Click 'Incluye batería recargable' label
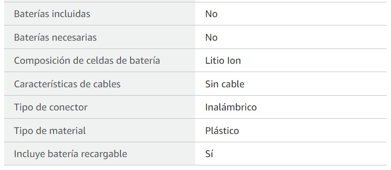391x170 pixels. (70, 154)
